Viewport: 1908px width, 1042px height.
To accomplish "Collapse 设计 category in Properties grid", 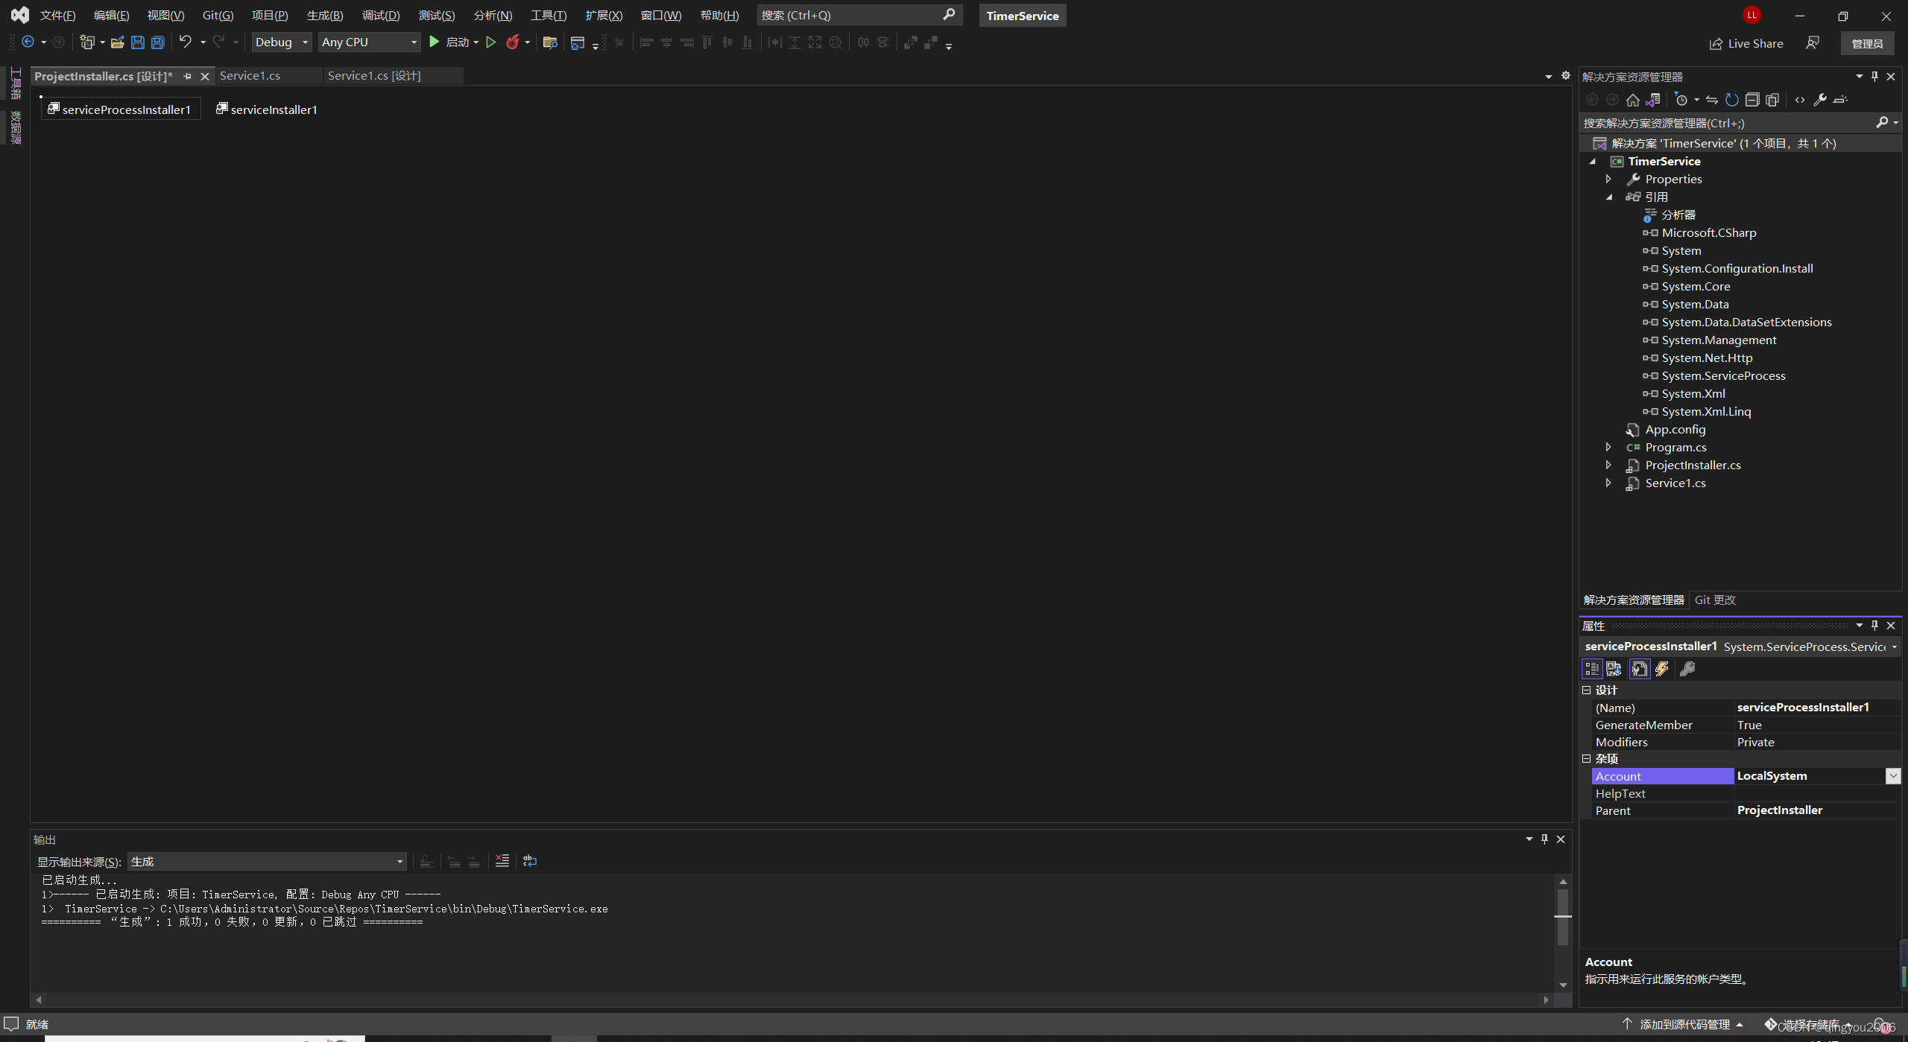I will pos(1587,690).
